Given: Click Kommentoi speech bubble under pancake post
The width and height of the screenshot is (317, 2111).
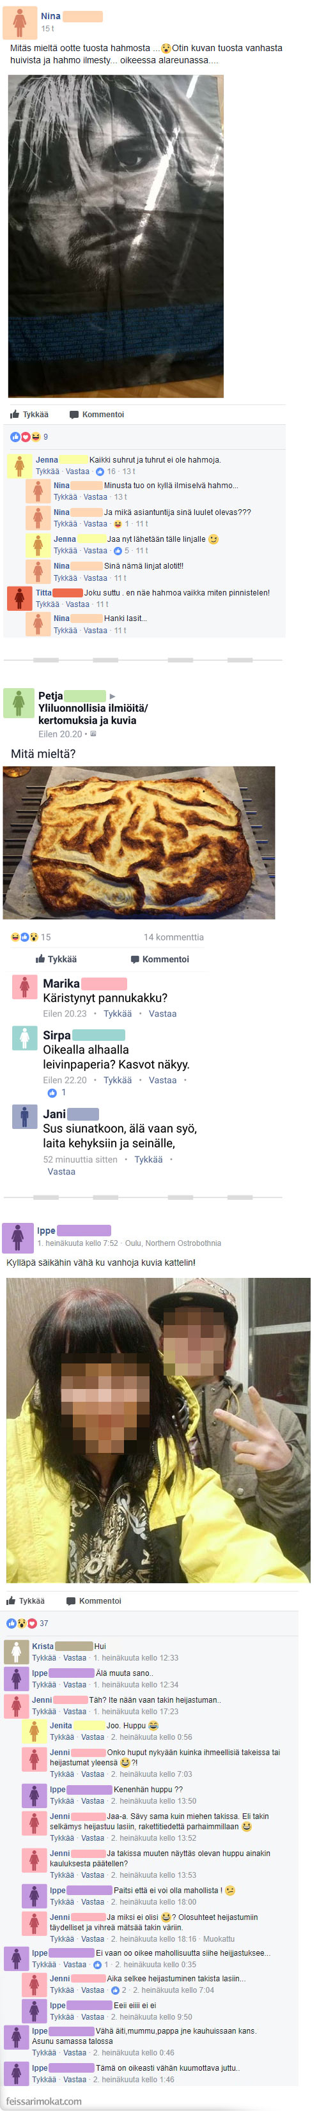Looking at the screenshot, I should 160,959.
